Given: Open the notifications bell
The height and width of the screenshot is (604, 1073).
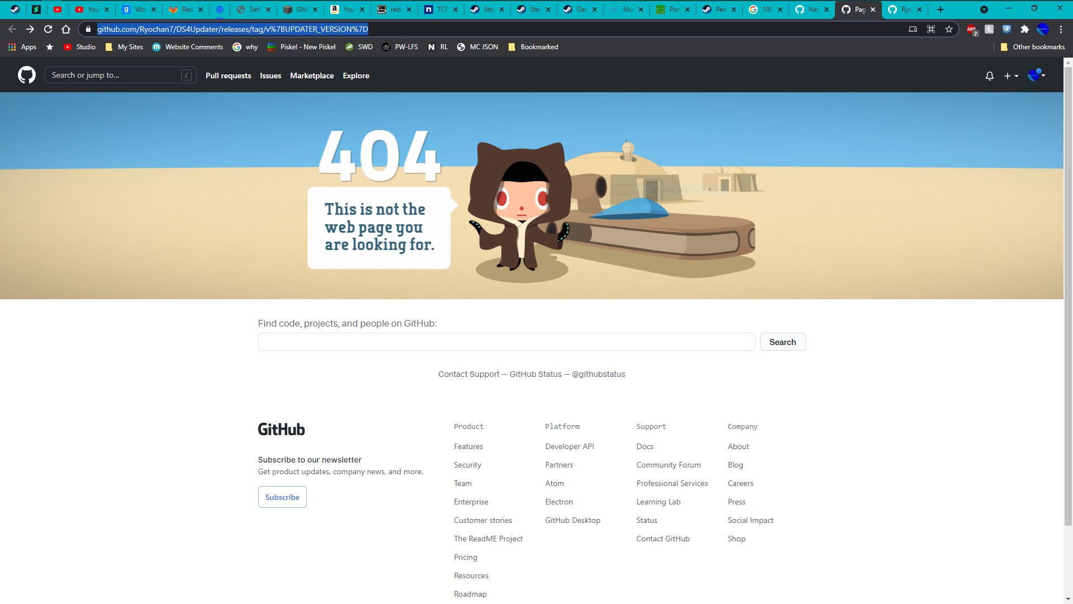Looking at the screenshot, I should (x=989, y=75).
